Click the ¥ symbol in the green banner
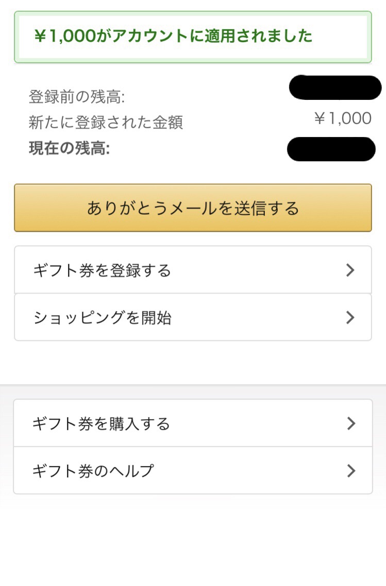The height and width of the screenshot is (586, 386). [41, 36]
